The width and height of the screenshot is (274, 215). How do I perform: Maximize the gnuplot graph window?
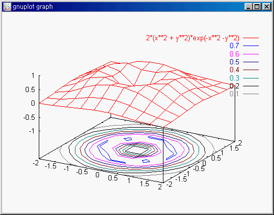[x=257, y=7]
